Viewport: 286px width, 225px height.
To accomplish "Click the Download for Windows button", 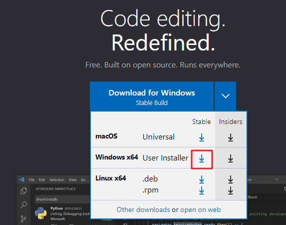I will pyautogui.click(x=152, y=96).
